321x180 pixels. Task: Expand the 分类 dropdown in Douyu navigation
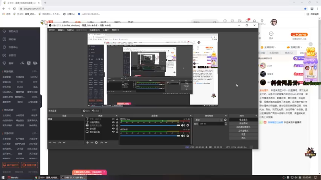(91, 22)
